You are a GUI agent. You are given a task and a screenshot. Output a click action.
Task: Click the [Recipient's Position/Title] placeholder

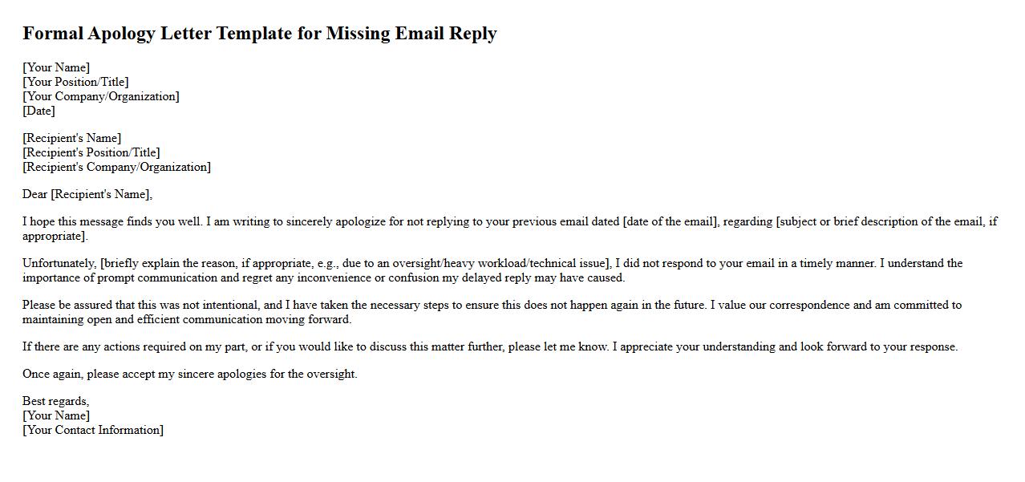pos(91,152)
